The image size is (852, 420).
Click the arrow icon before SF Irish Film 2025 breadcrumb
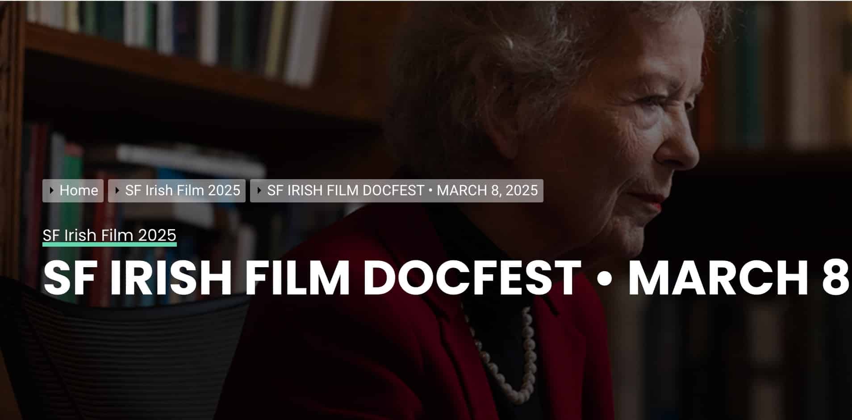tap(117, 191)
